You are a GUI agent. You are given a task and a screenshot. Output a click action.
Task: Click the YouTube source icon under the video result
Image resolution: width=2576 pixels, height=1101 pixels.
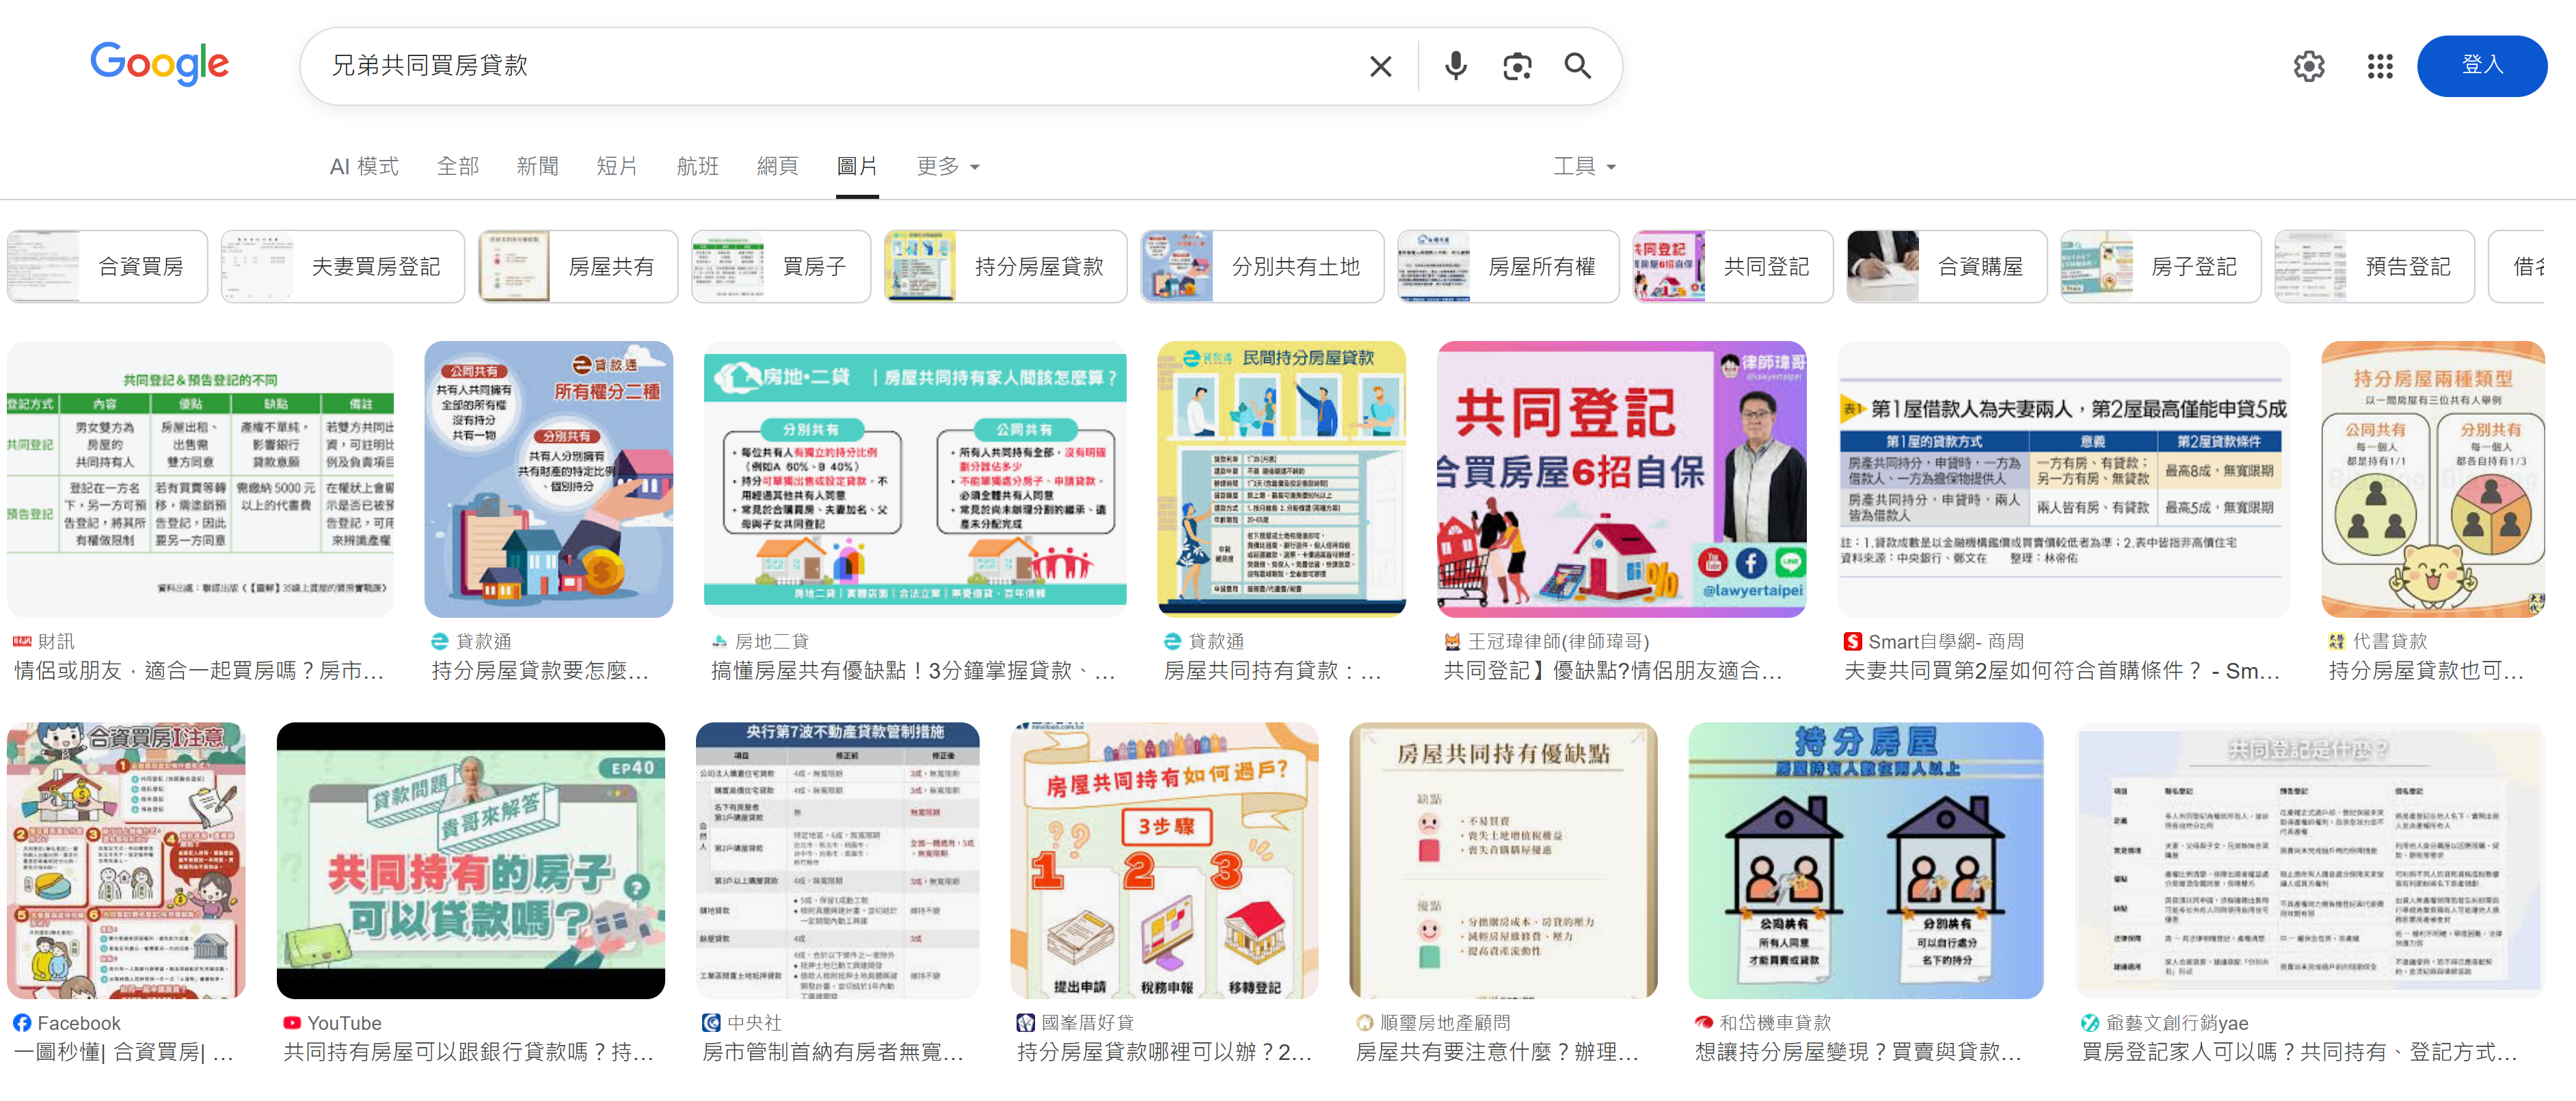pyautogui.click(x=292, y=1022)
